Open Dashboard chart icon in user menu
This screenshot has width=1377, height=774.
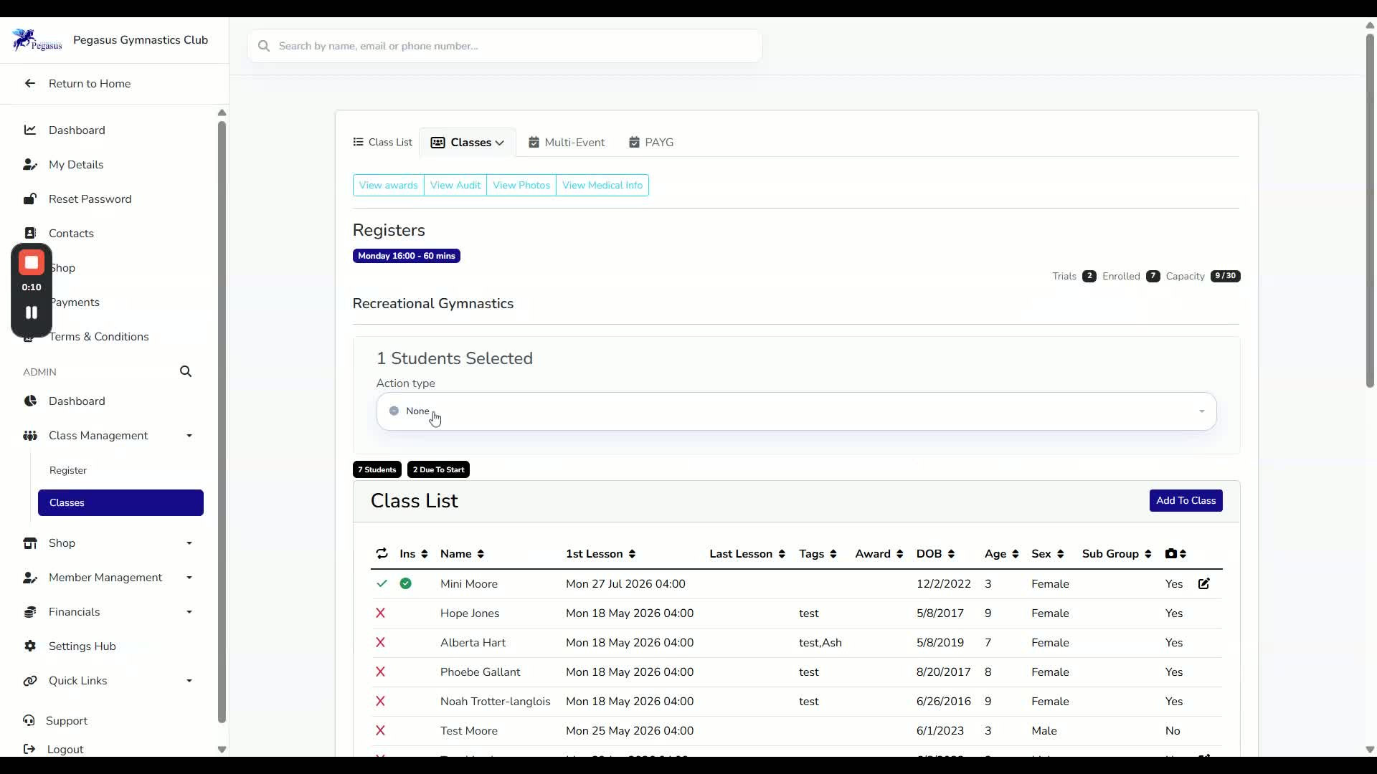(x=30, y=130)
